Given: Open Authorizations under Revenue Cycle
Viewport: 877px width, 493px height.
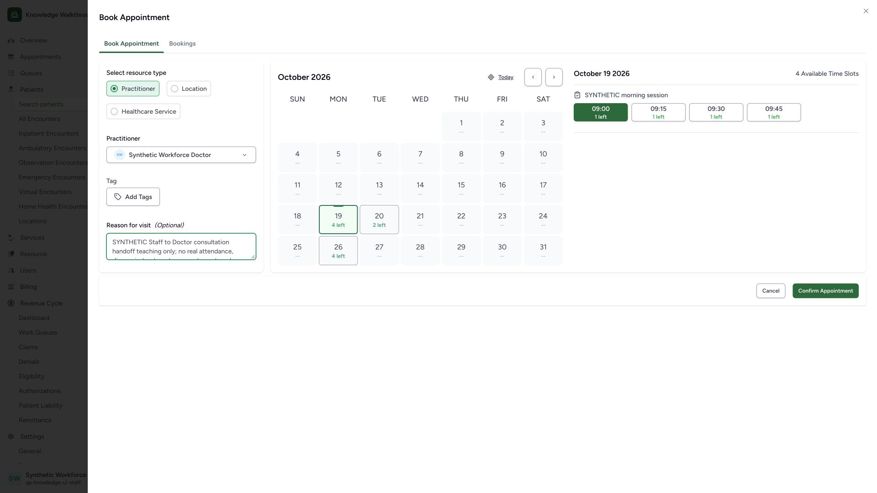Looking at the screenshot, I should click(x=39, y=391).
